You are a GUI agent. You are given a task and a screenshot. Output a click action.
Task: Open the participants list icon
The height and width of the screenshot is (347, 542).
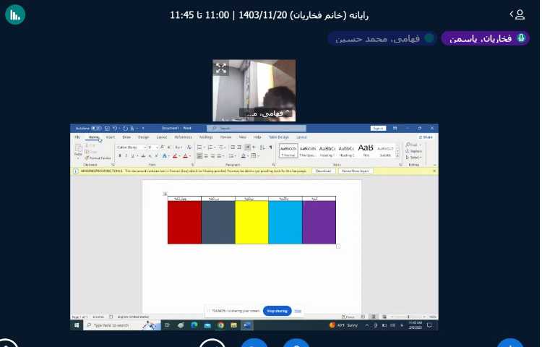518,14
